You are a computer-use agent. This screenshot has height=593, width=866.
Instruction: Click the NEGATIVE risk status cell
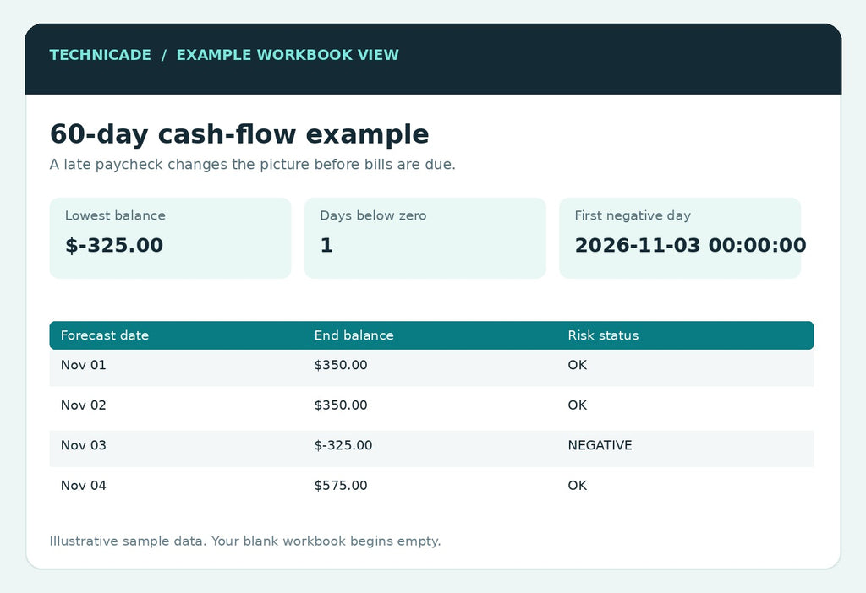[600, 446]
